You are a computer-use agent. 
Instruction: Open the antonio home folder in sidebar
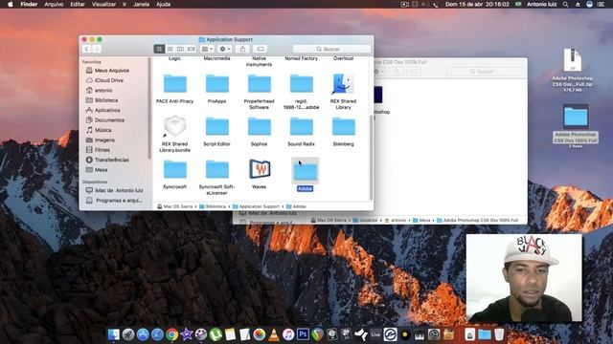[103, 90]
